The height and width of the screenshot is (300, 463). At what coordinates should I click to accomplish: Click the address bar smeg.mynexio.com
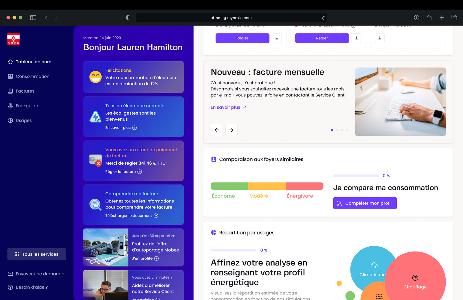[x=231, y=18]
